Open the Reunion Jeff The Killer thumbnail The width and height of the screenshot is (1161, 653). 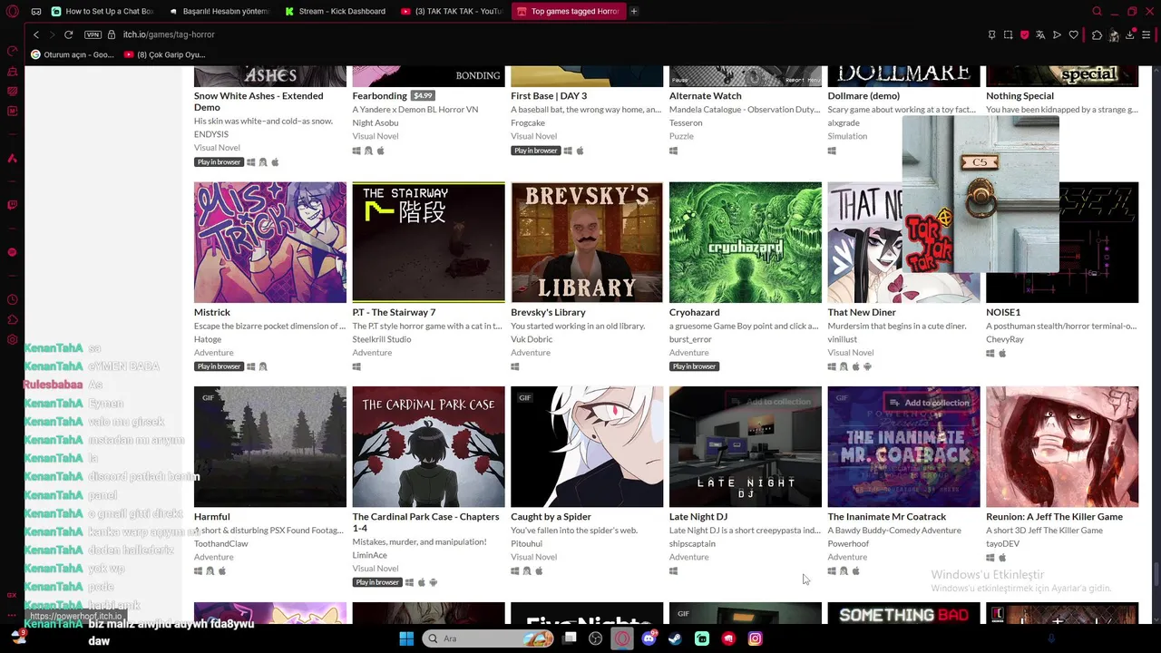click(1062, 447)
